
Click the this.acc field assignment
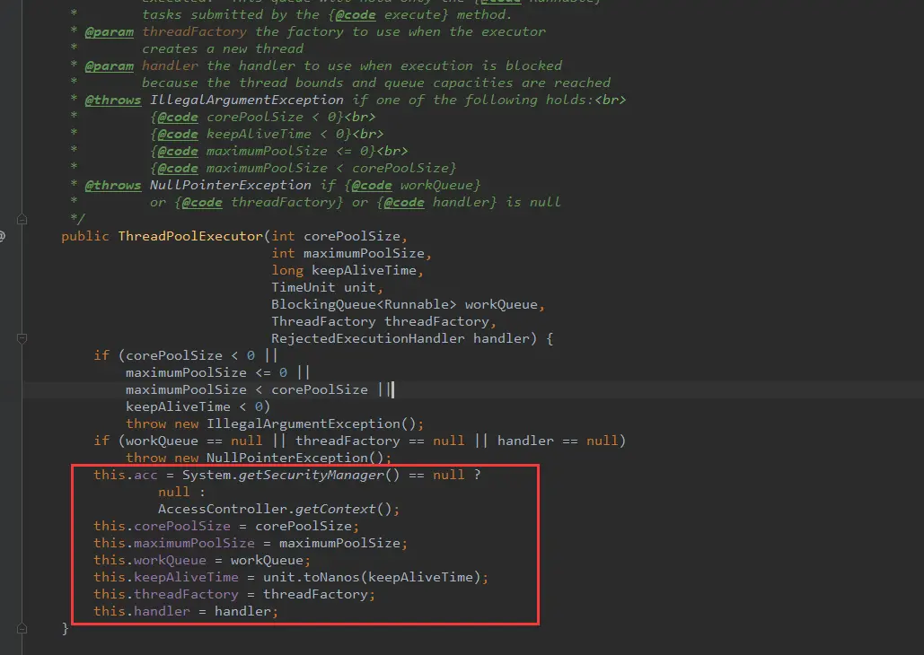(126, 476)
